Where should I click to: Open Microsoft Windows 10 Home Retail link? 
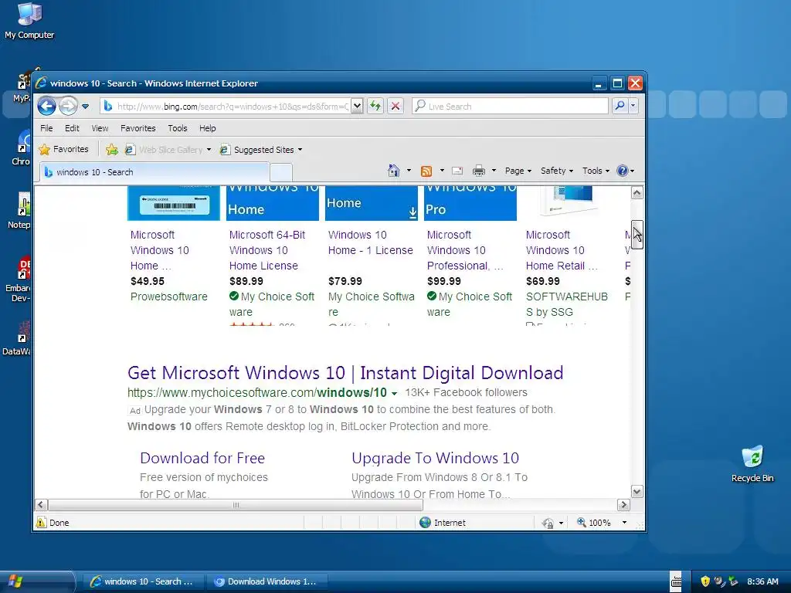click(562, 250)
